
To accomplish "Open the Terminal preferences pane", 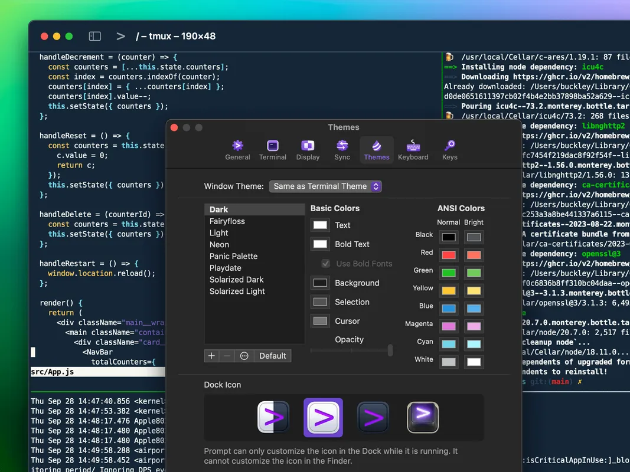I will [272, 150].
